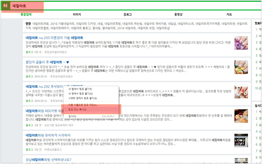The width and height of the screenshot is (262, 165).
Task: Click the green Naver N logo
Action: click(x=5, y=6)
